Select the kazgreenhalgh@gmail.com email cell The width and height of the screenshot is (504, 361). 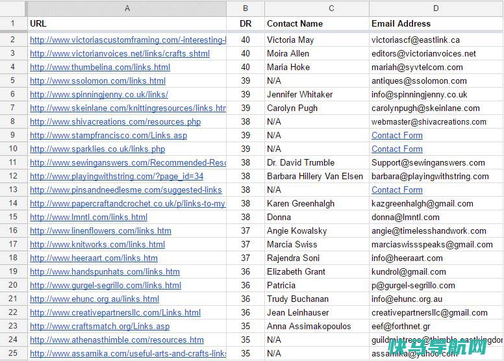436,203
